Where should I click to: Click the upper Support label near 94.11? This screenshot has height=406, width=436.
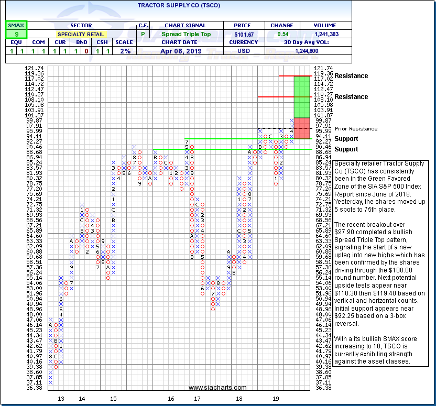pyautogui.click(x=346, y=139)
